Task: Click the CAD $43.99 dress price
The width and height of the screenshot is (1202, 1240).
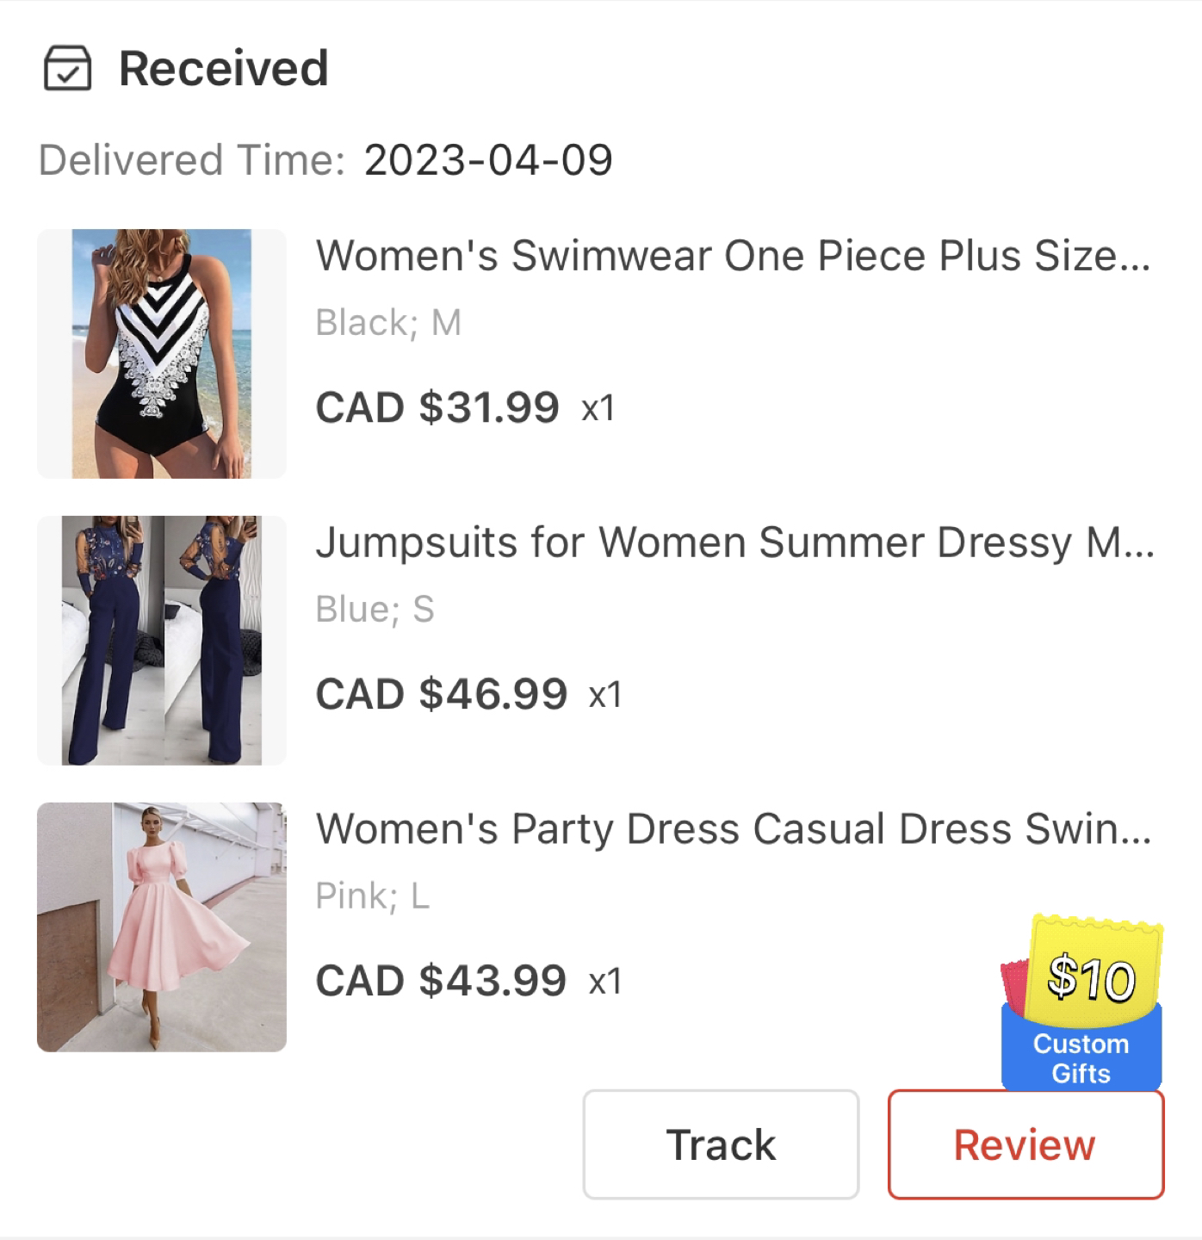Action: [441, 981]
